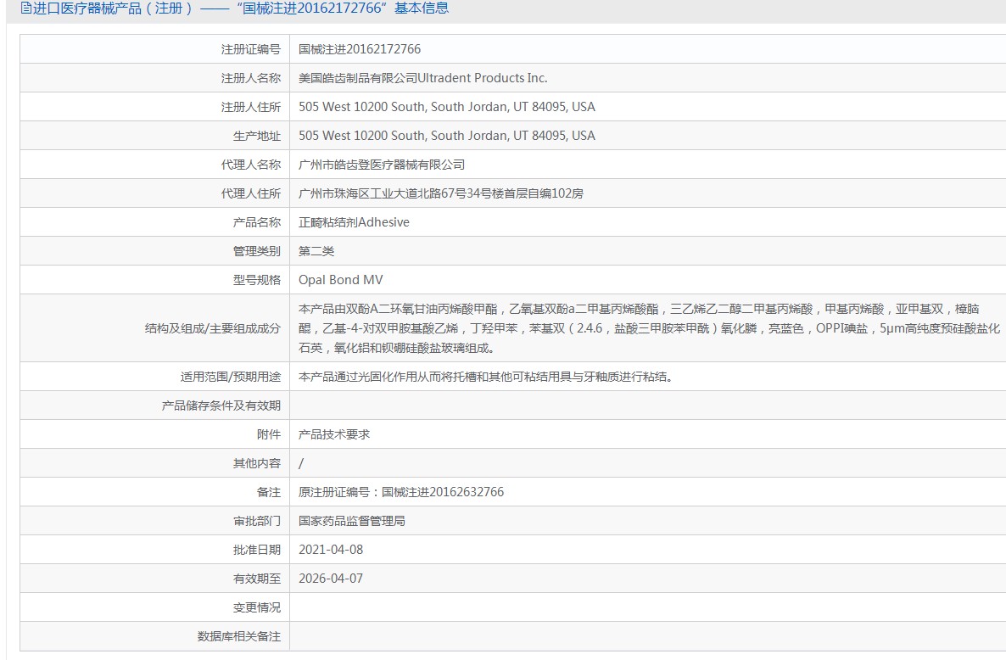Click the 生产地址 label

point(257,136)
